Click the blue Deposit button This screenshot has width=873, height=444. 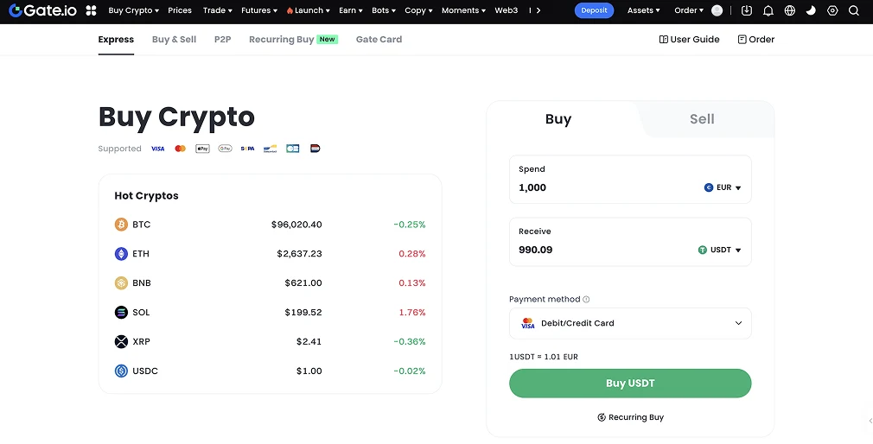(x=594, y=10)
